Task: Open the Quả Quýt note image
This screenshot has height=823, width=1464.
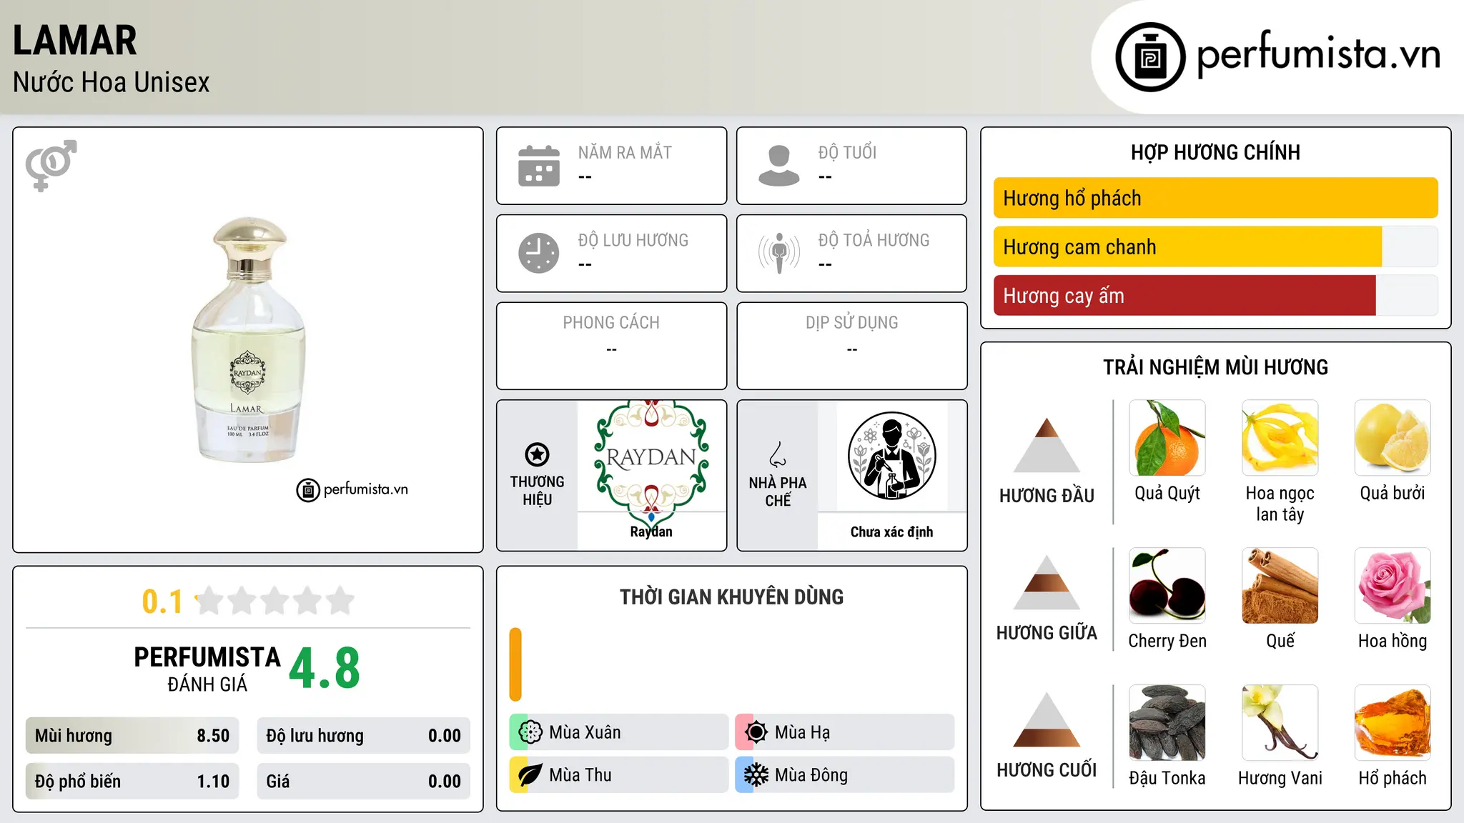Action: pyautogui.click(x=1167, y=438)
